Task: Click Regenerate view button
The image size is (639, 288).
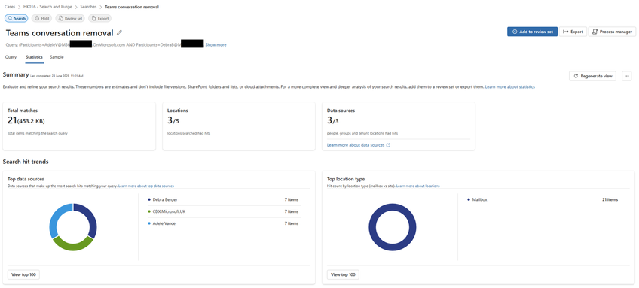Action: [592, 76]
